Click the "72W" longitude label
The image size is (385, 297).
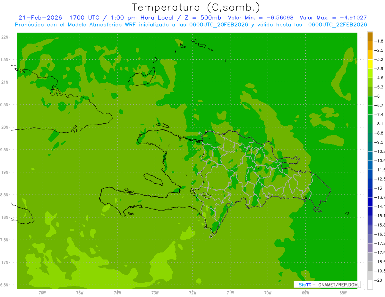coord(193,293)
